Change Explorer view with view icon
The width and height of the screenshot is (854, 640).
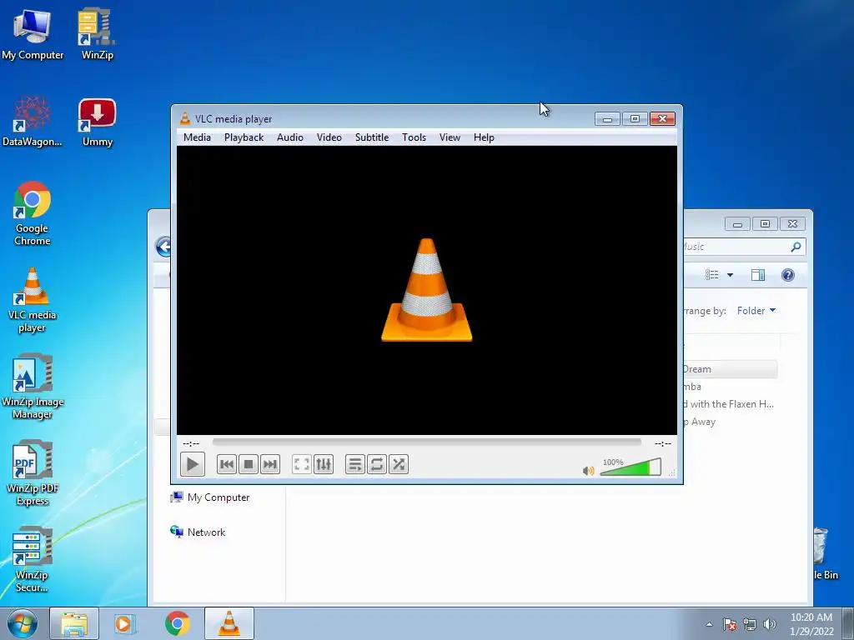[712, 275]
